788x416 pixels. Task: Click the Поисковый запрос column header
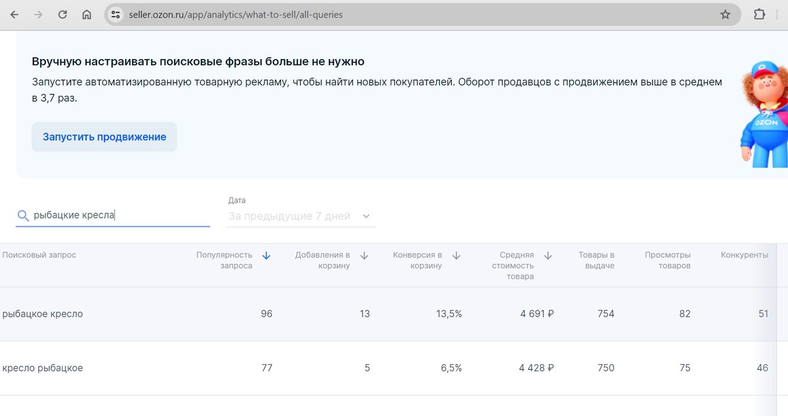point(39,255)
